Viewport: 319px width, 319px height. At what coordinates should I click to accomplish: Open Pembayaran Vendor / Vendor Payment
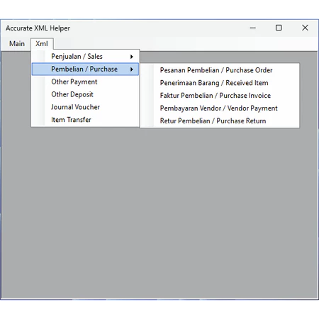coord(220,108)
